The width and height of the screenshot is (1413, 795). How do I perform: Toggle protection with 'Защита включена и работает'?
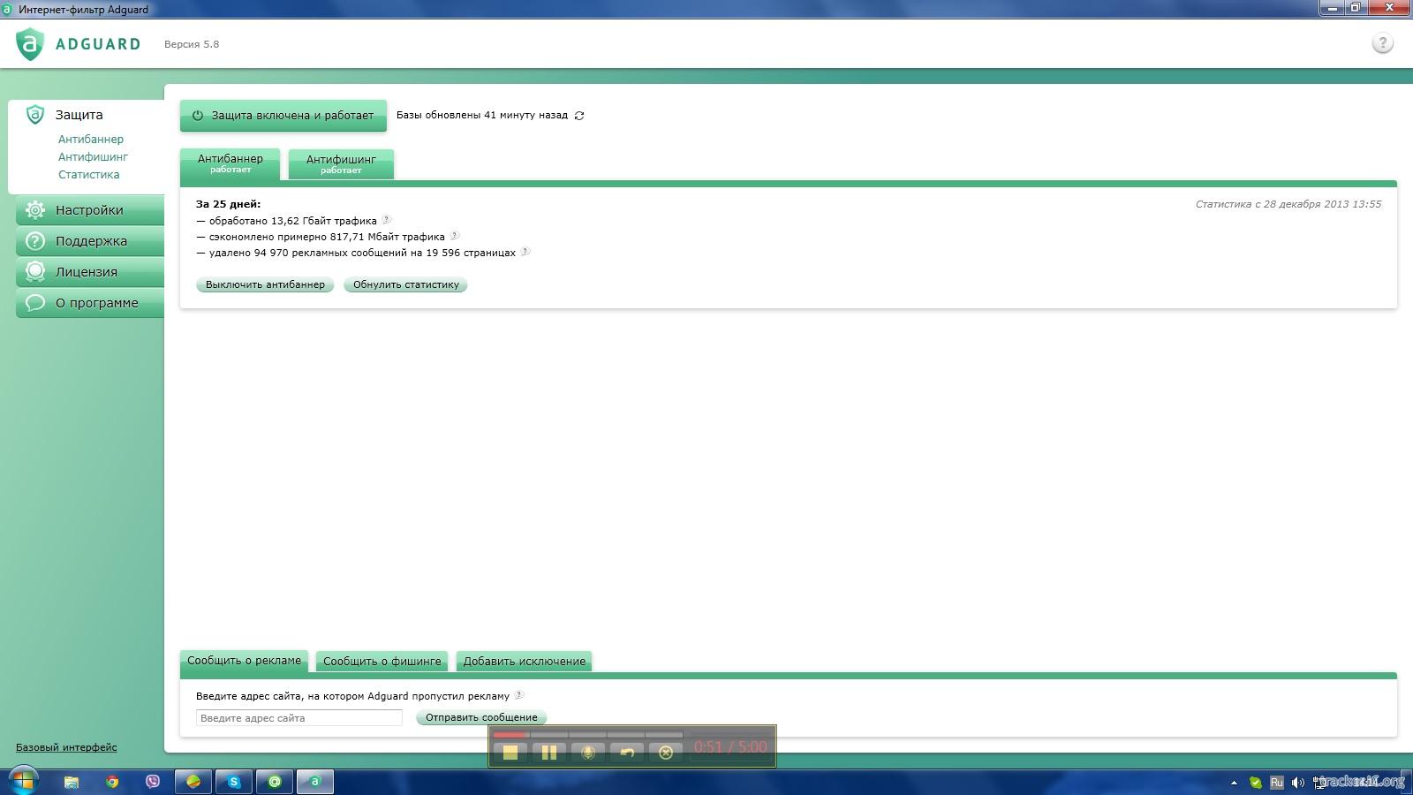(283, 116)
